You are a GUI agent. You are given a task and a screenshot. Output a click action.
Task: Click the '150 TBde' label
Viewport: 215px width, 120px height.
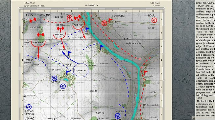pyautogui.click(x=35, y=27)
